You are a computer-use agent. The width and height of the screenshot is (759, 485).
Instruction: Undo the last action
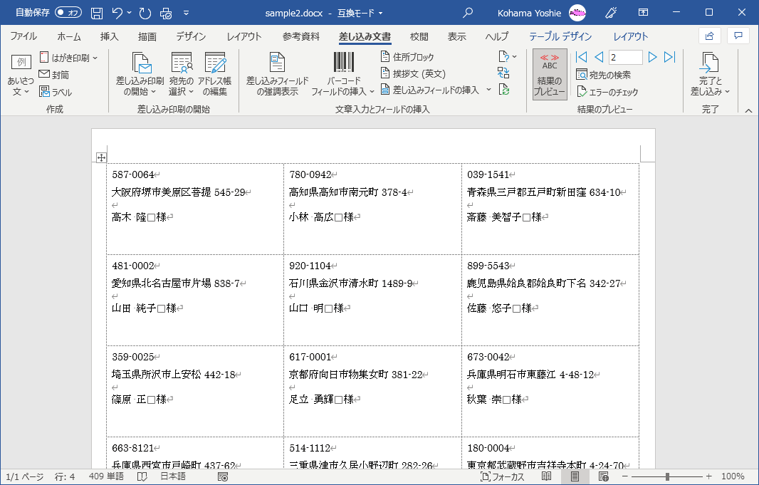(x=117, y=13)
